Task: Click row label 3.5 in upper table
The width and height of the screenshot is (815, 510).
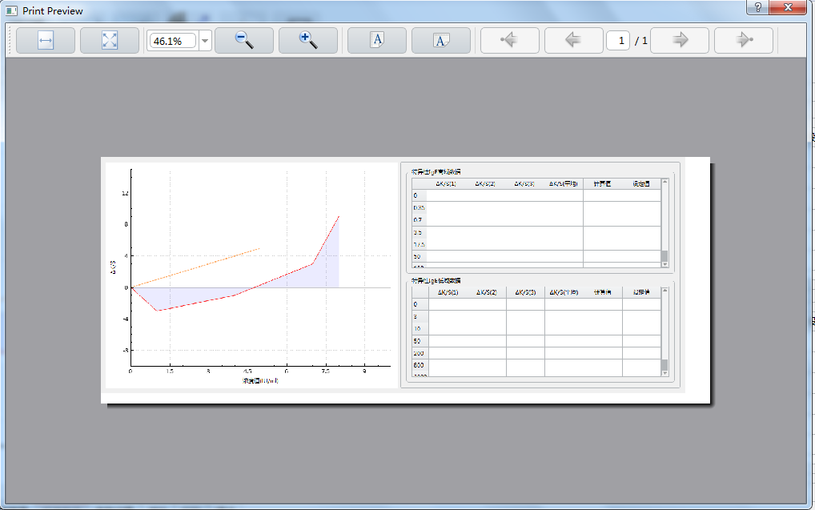Action: point(418,232)
